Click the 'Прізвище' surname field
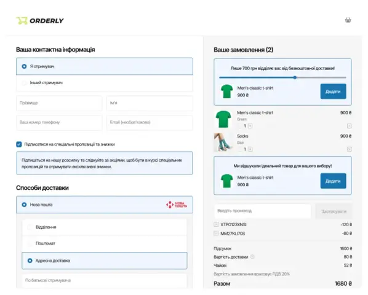This screenshot has height=295, width=368. click(x=59, y=103)
